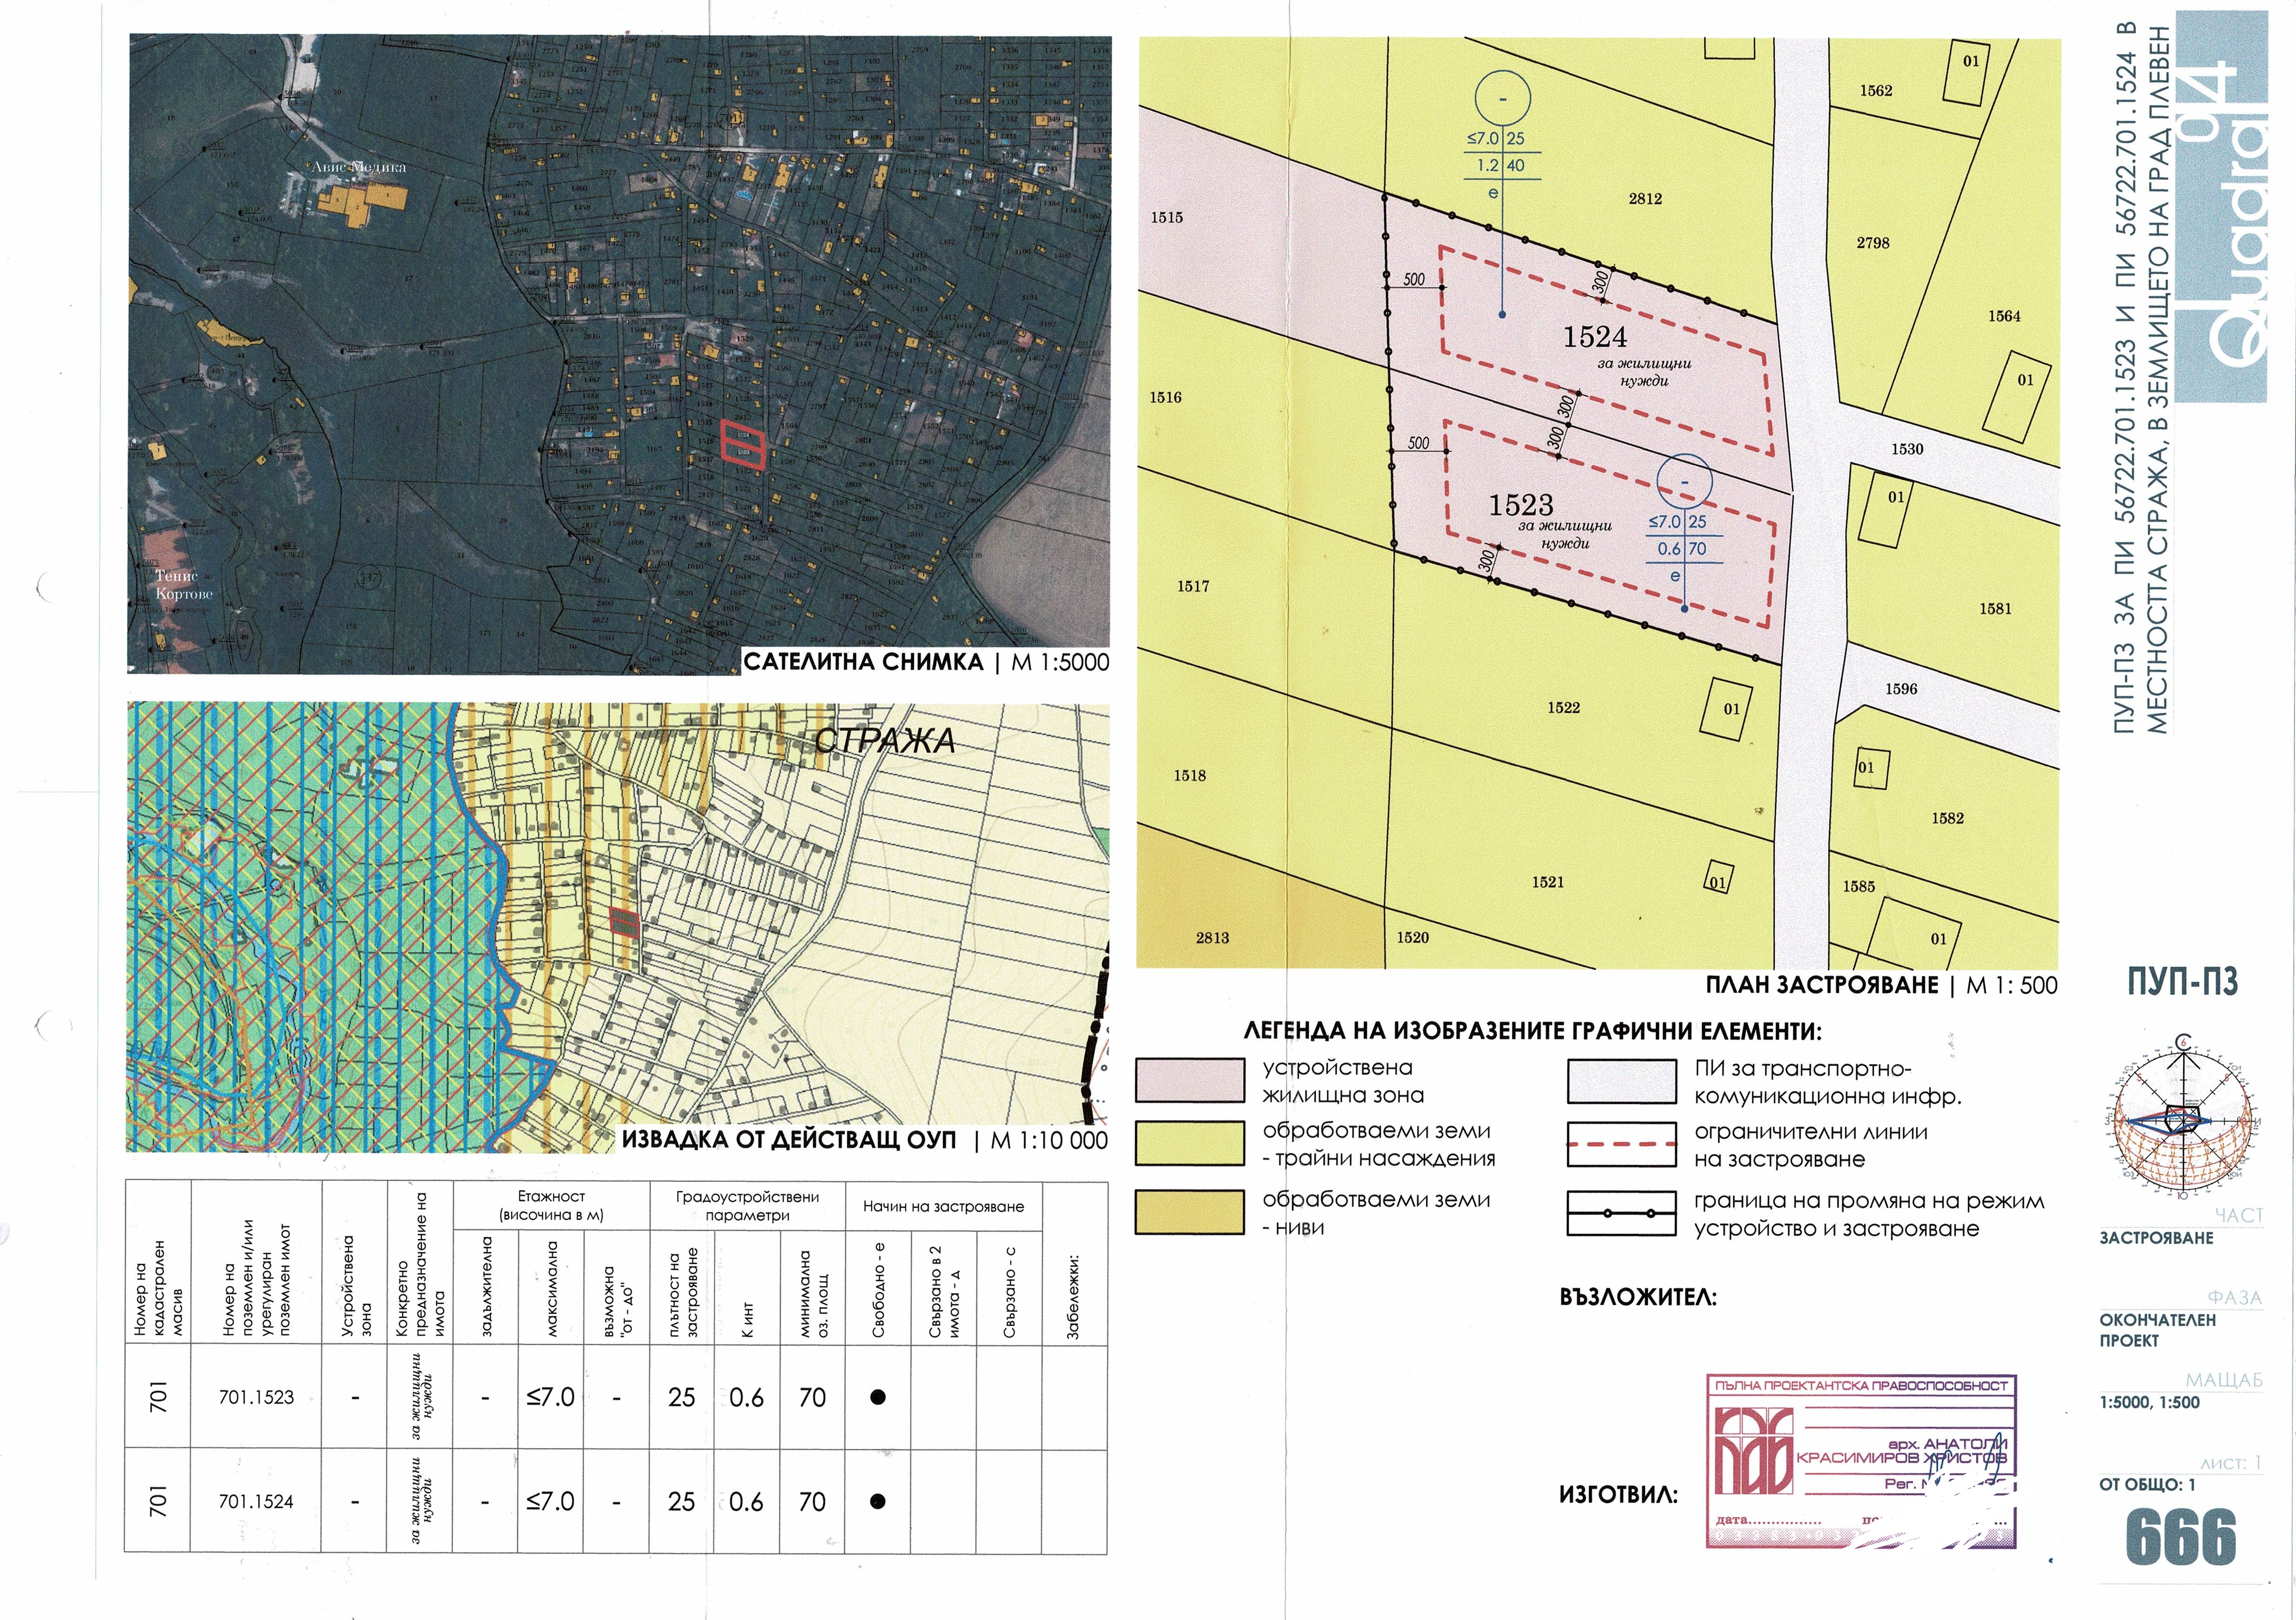Click the orange 'ниви' legend swatch
The height and width of the screenshot is (1620, 2296).
point(1190,1212)
